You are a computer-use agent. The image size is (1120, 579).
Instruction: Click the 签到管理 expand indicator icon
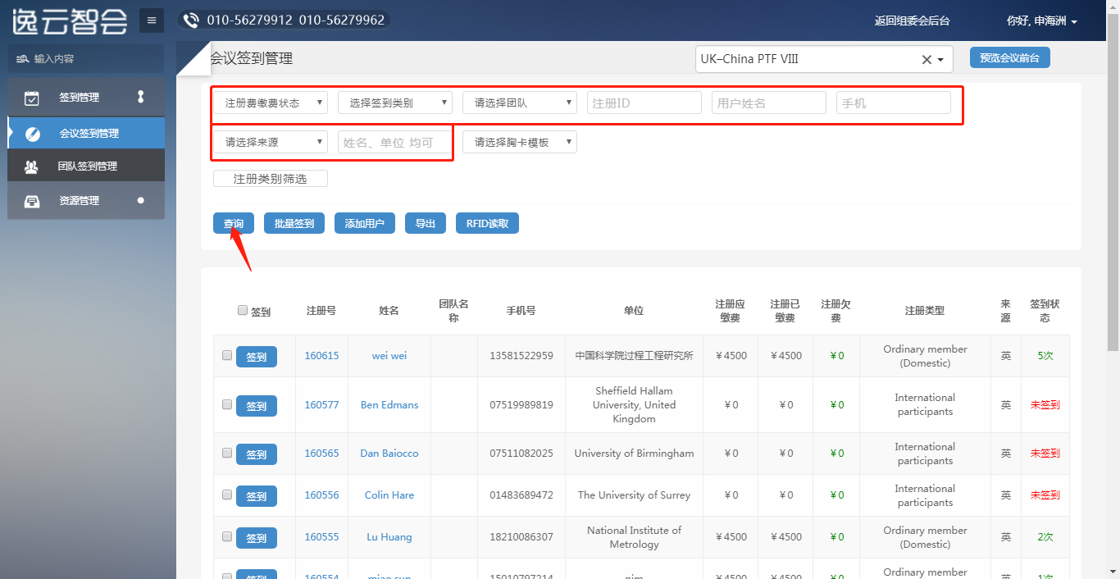(x=140, y=97)
